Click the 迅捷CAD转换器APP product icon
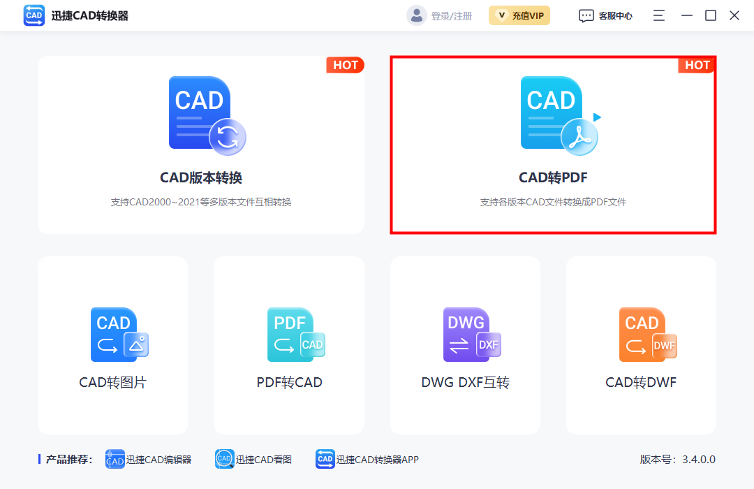Image resolution: width=754 pixels, height=489 pixels. [325, 459]
